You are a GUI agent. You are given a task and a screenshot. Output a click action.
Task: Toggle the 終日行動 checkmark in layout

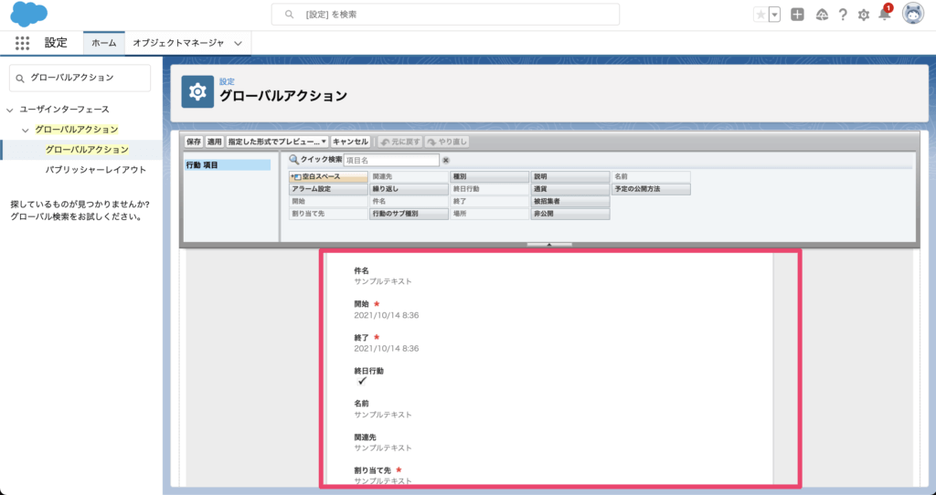[362, 381]
